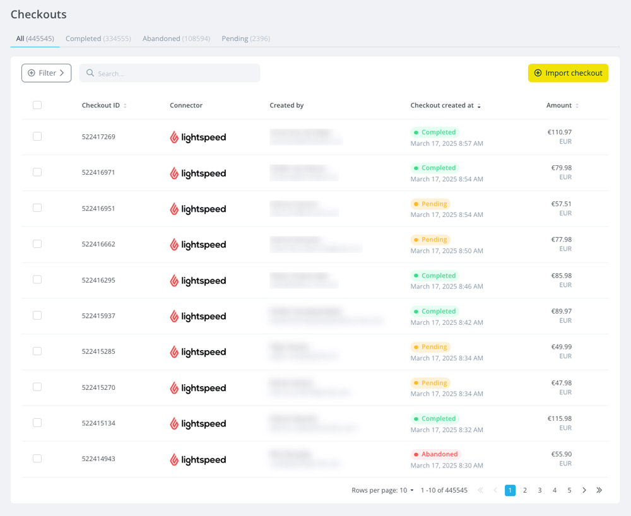The width and height of the screenshot is (631, 516).
Task: Click Pending badge of checkout 522415270
Action: (x=430, y=383)
